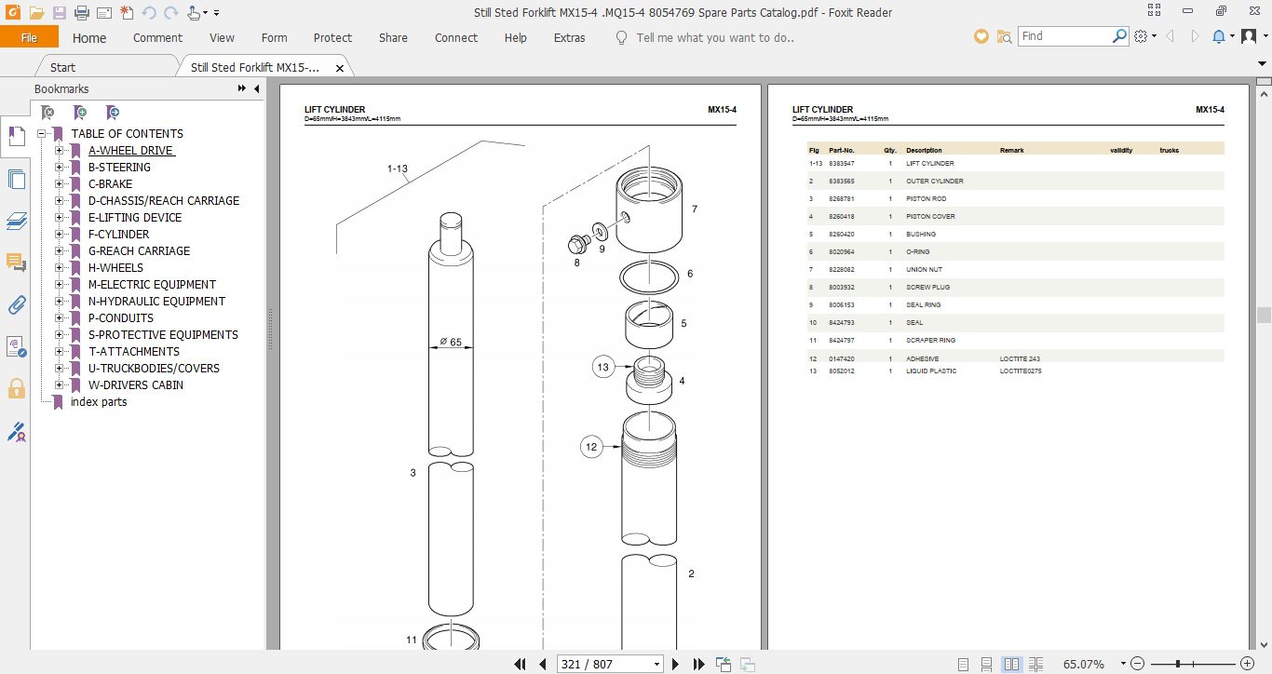Expand the N-HYDRAULIC EQUIPMENT bookmark node
This screenshot has height=674, width=1272.
[60, 302]
